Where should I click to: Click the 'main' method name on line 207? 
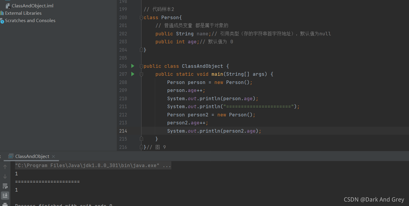pyautogui.click(x=217, y=74)
